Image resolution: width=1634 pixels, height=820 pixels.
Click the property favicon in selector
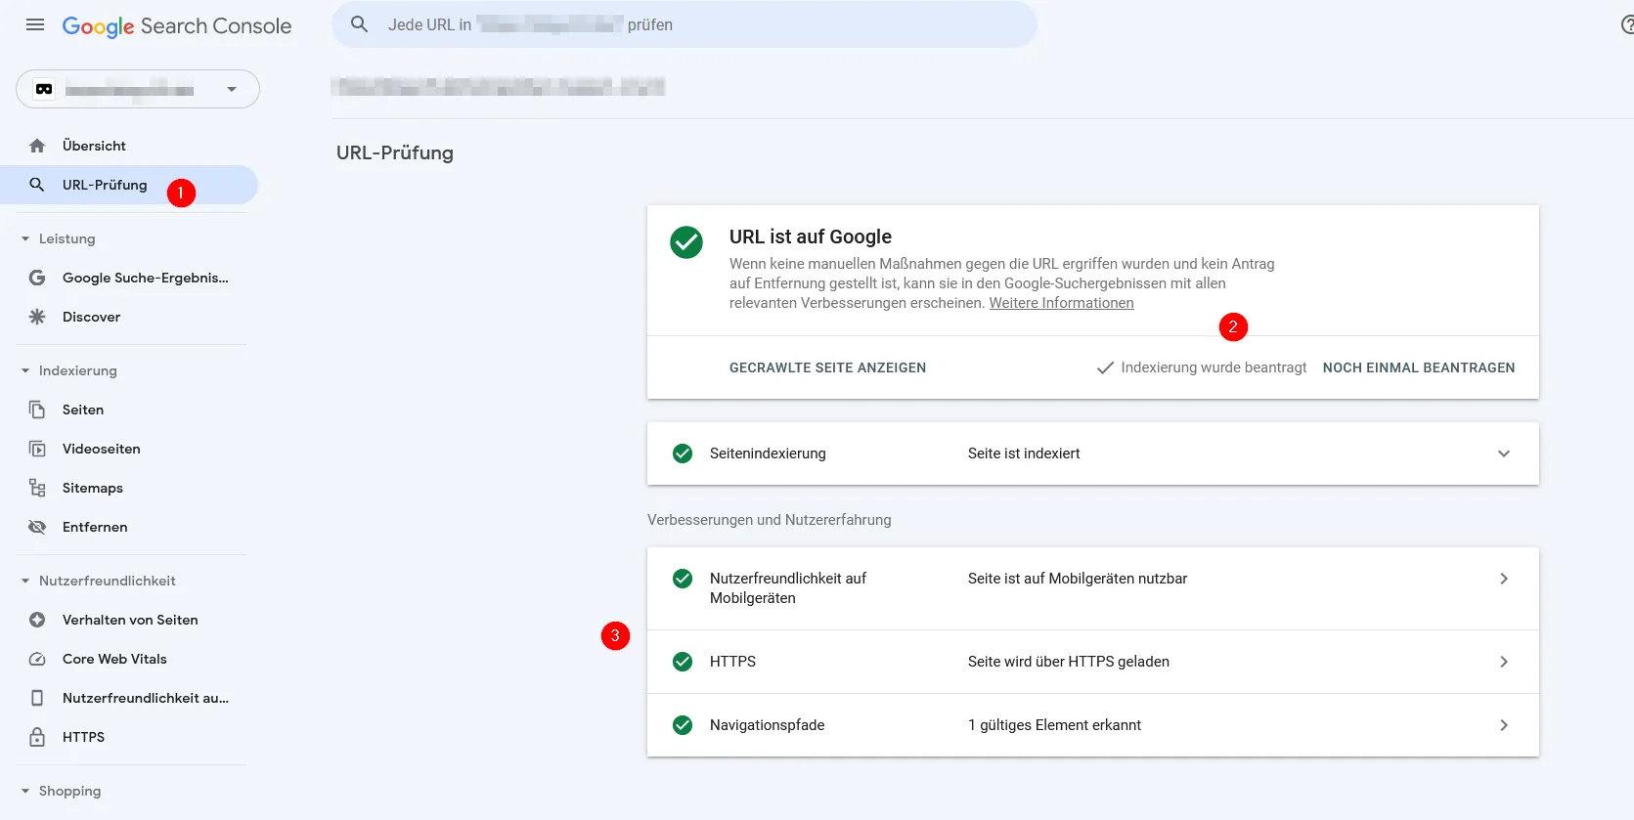click(44, 89)
